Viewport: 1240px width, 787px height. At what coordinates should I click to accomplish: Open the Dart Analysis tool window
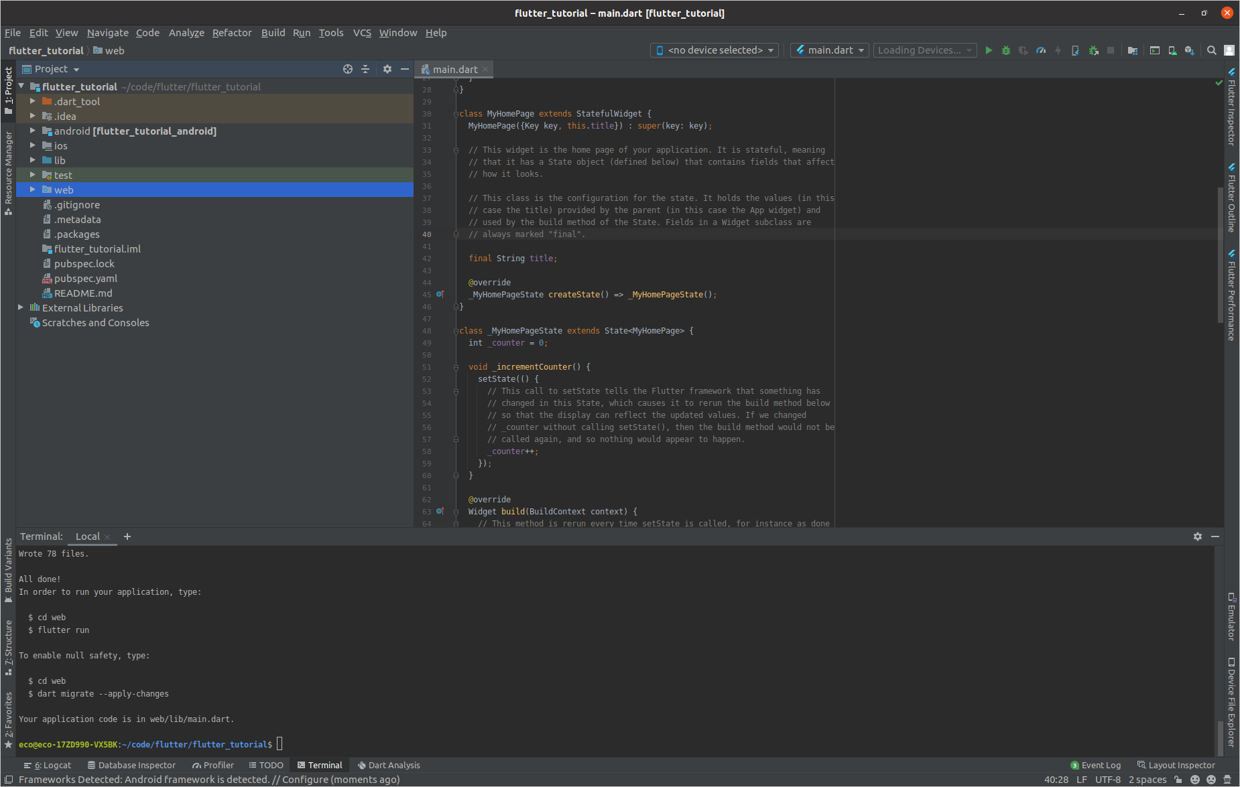pos(389,765)
